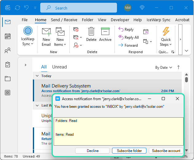Open Mail view in left sidebar
This screenshot has height=160, width=194.
pos(8,22)
